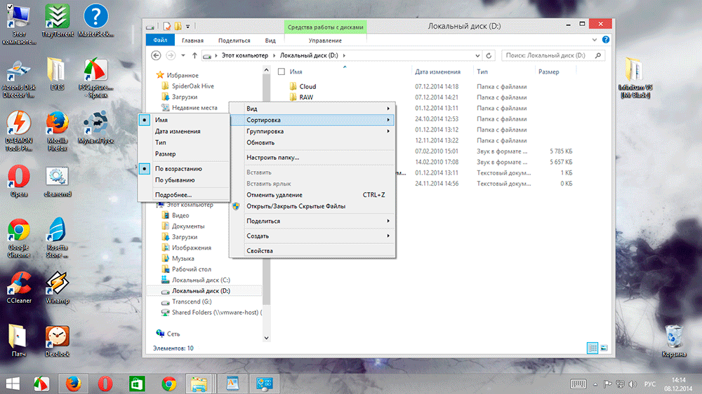Click navigation pane scroll down arrow
This screenshot has height=394, width=702.
coord(266,338)
